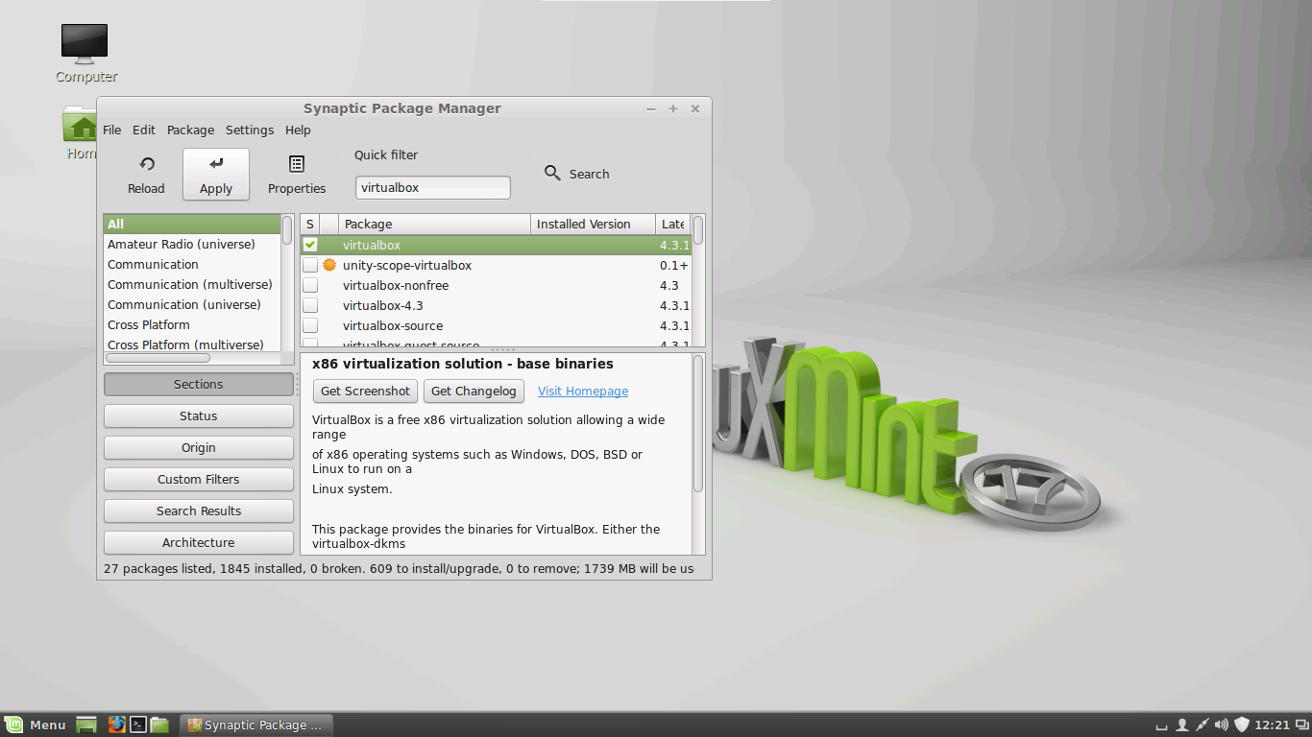Viewport: 1312px width, 737px height.
Task: Open the sound volume tray icon
Action: tap(1222, 725)
